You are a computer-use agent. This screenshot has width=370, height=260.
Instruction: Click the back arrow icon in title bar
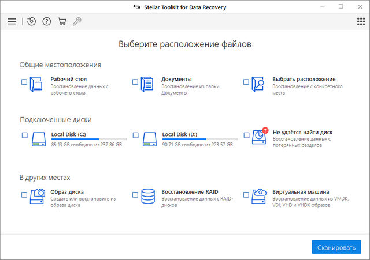tap(136, 7)
